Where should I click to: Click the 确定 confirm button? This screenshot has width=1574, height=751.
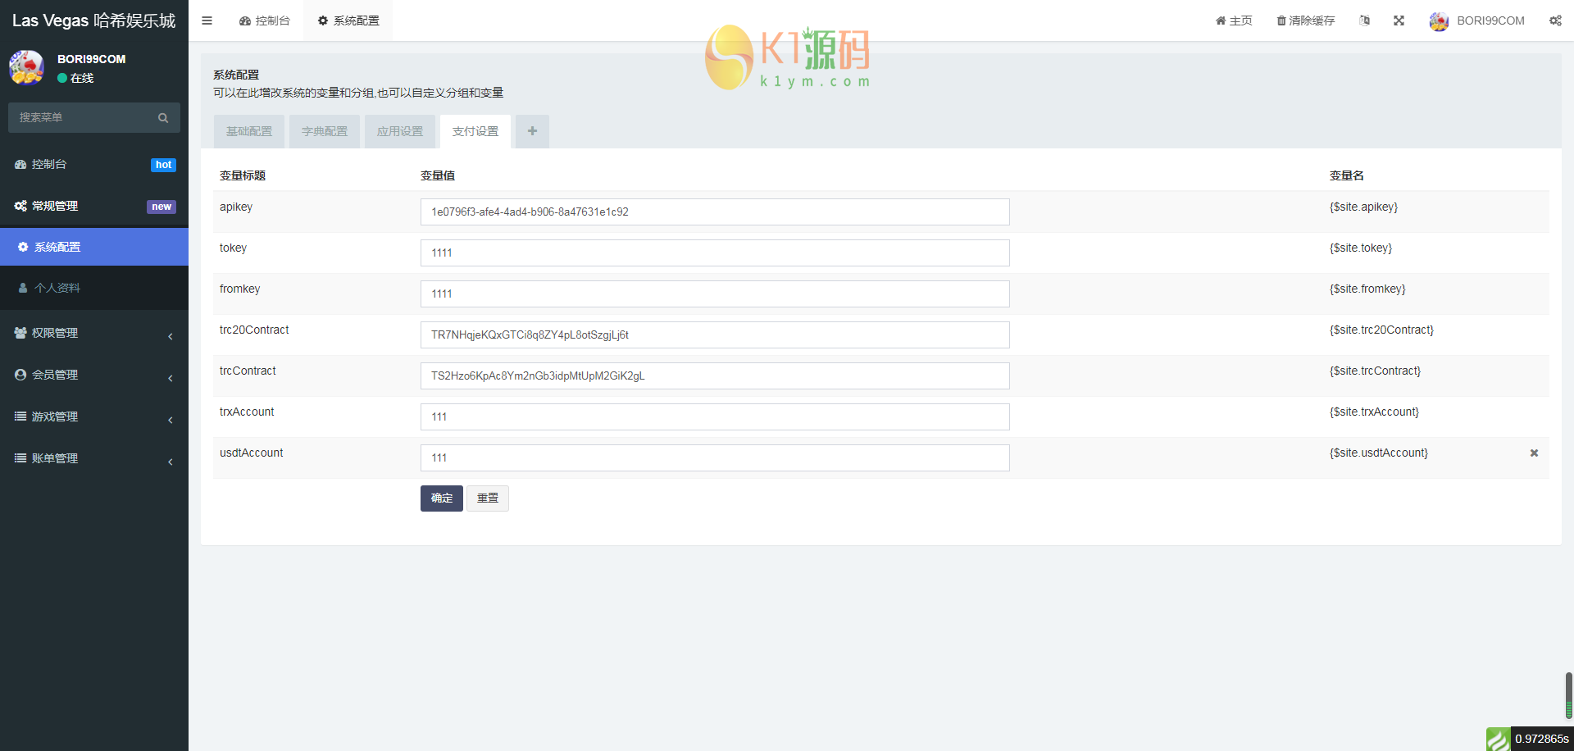pyautogui.click(x=441, y=498)
